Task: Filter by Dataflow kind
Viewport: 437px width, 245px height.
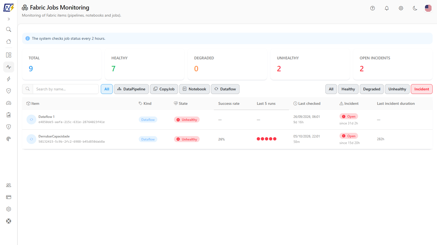Action: [225, 89]
